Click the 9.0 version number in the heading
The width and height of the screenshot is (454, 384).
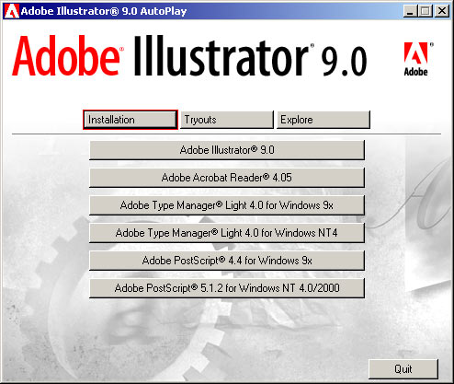pos(344,62)
